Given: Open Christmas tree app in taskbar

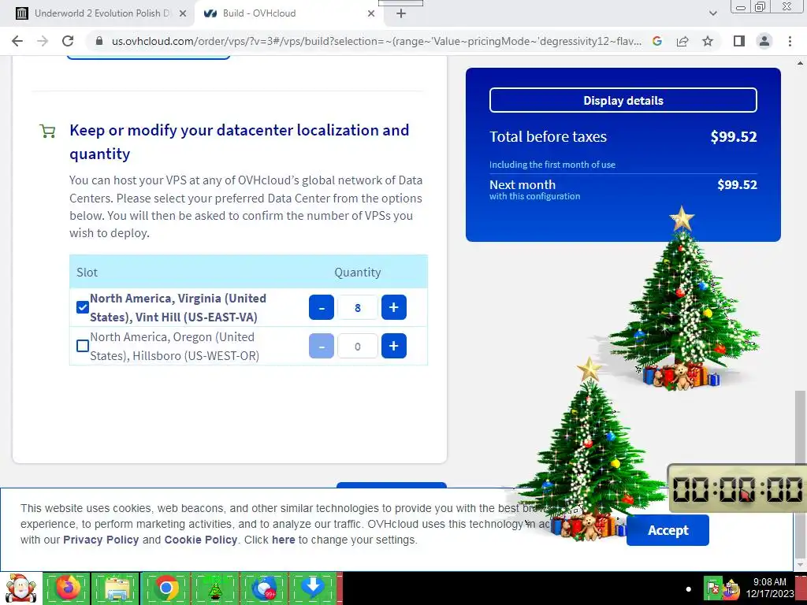Looking at the screenshot, I should point(214,588).
